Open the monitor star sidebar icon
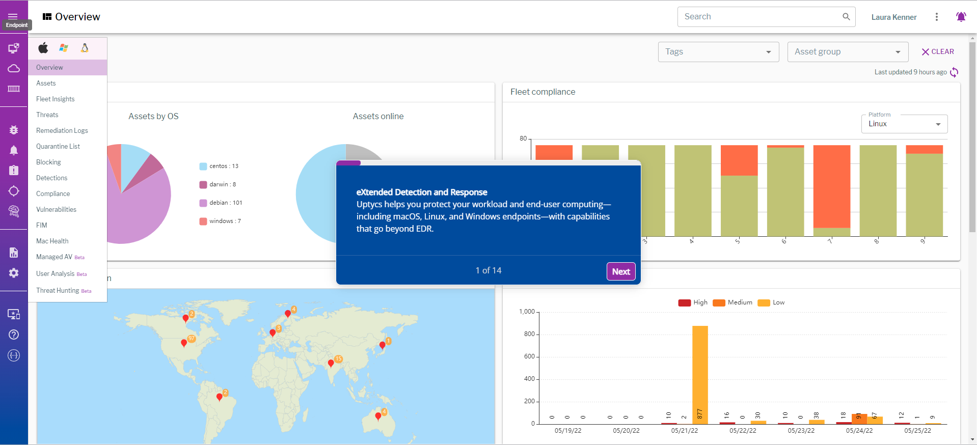This screenshot has width=977, height=445. click(x=14, y=314)
